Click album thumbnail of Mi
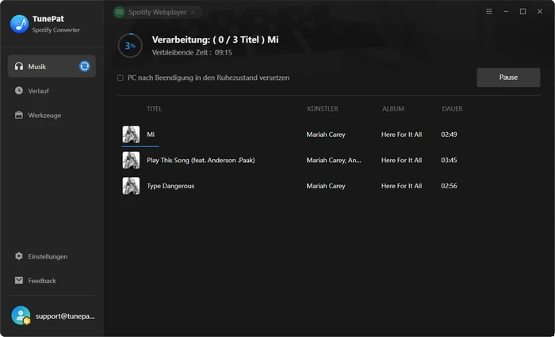This screenshot has height=337, width=555. click(131, 134)
